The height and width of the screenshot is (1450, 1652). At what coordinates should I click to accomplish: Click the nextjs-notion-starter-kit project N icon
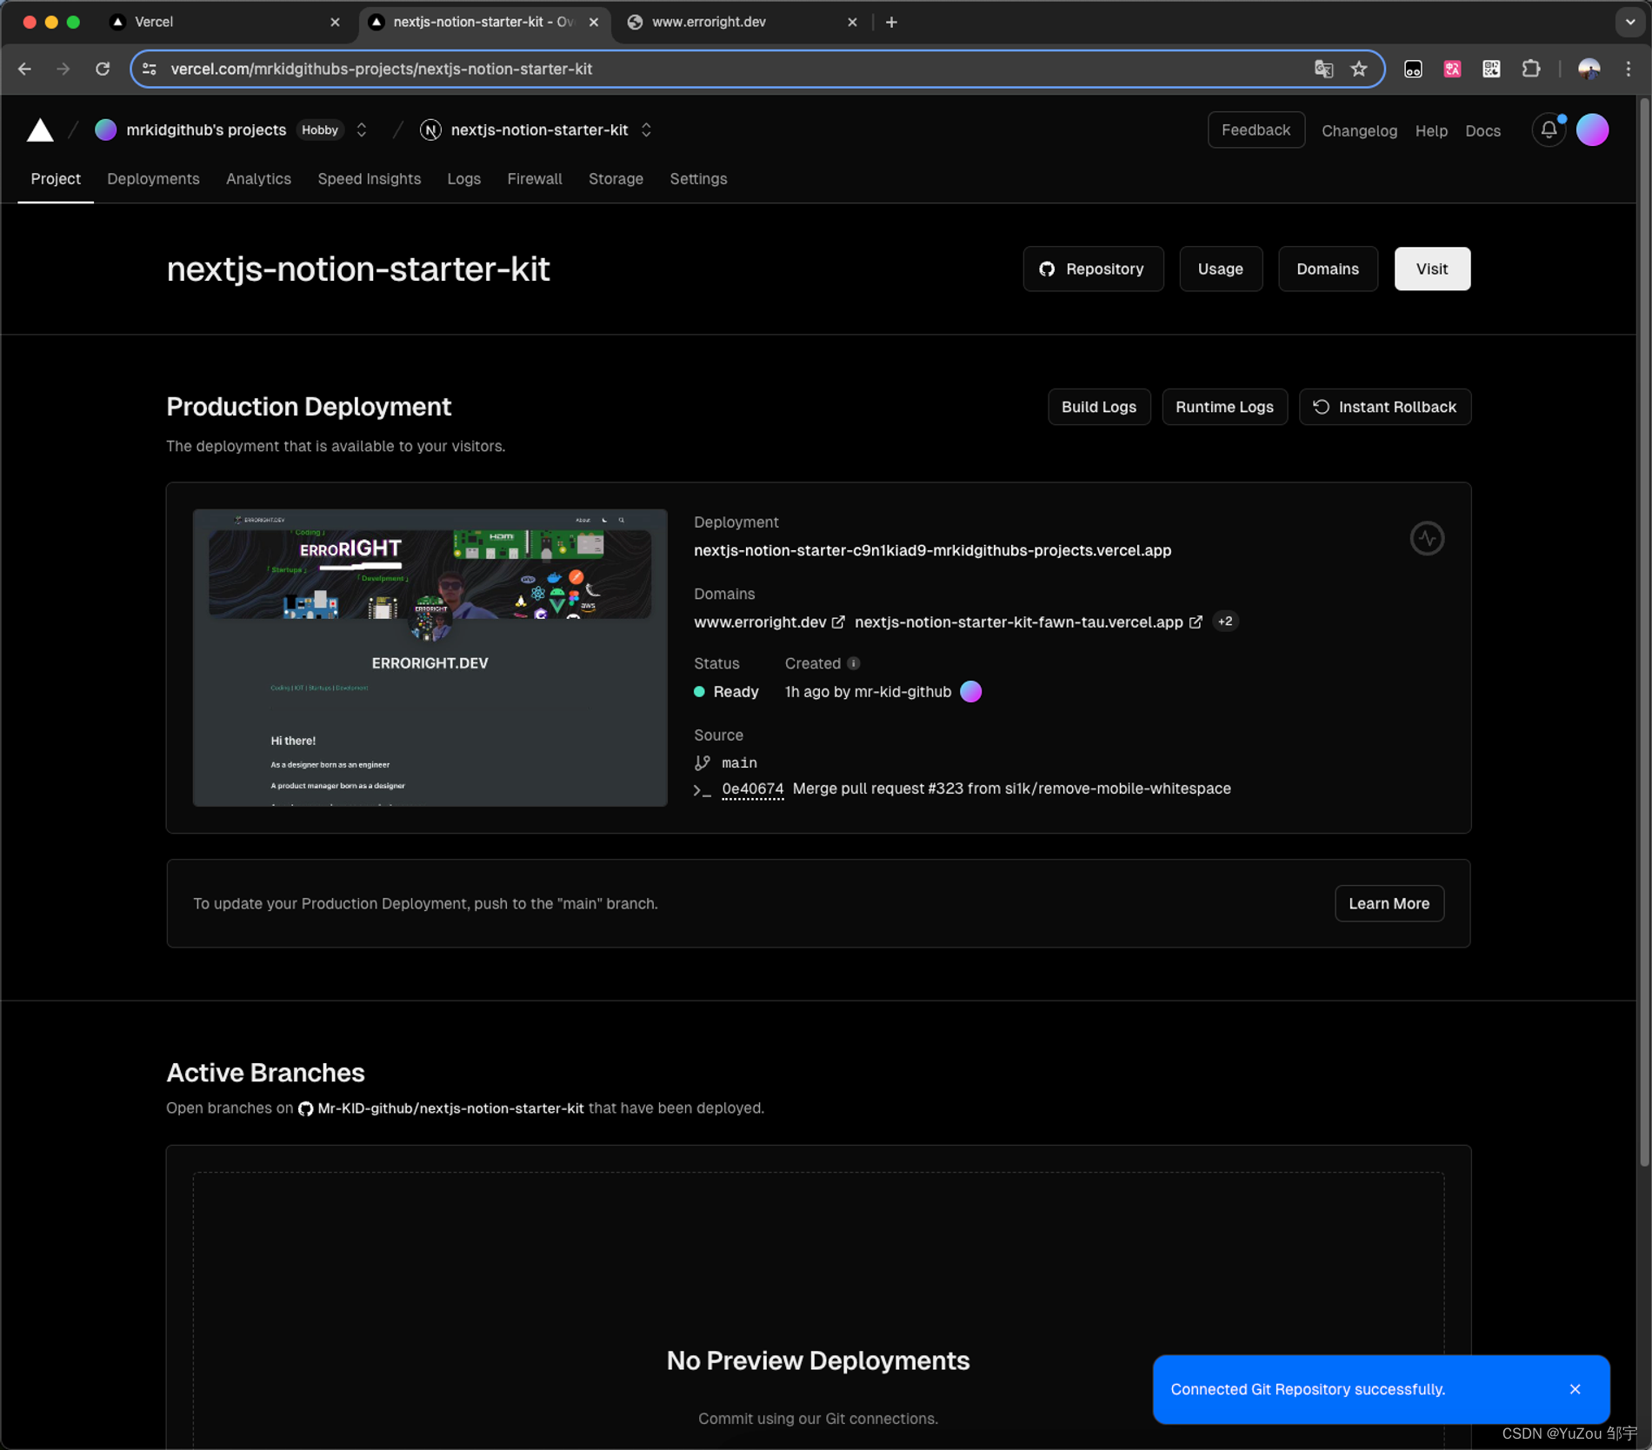click(430, 130)
